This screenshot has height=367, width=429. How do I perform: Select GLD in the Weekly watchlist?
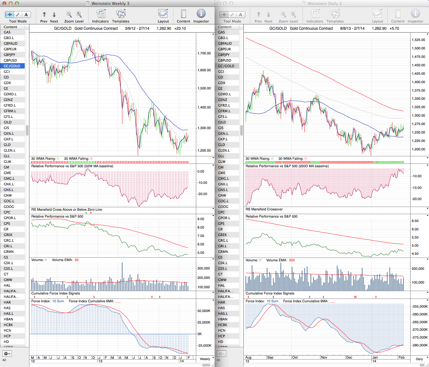click(x=7, y=145)
